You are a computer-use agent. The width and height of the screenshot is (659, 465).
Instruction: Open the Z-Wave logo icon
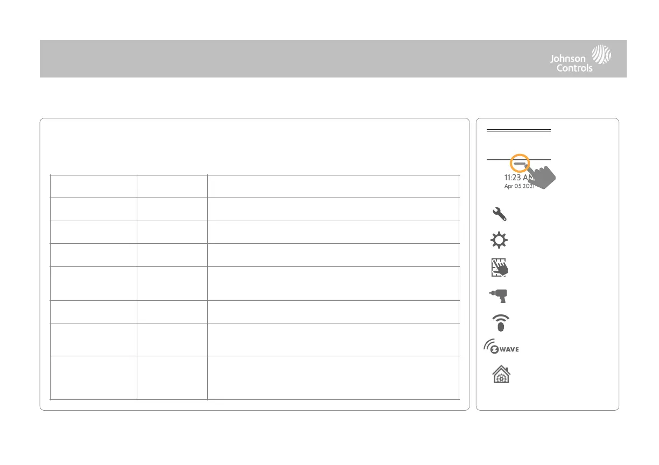(x=501, y=349)
